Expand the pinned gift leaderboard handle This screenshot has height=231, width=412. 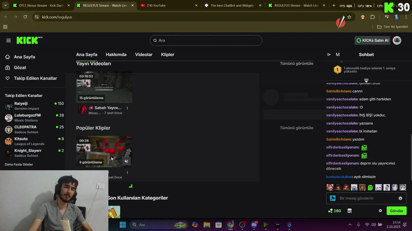point(366,80)
